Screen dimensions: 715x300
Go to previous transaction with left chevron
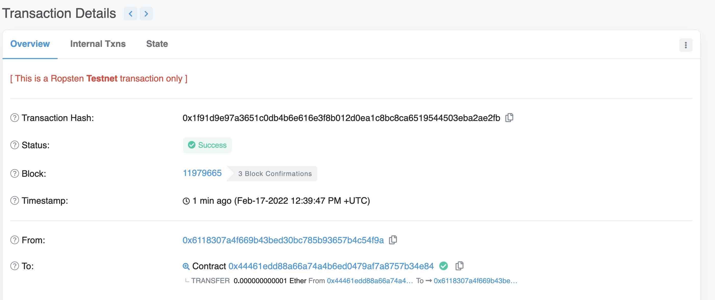tap(131, 13)
